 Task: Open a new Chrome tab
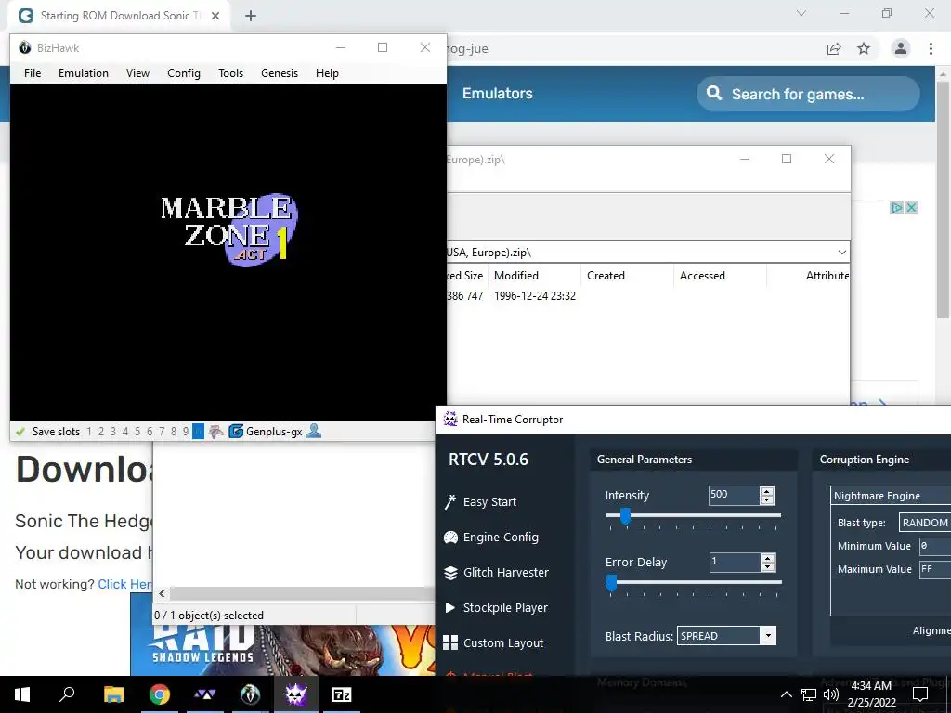(251, 16)
